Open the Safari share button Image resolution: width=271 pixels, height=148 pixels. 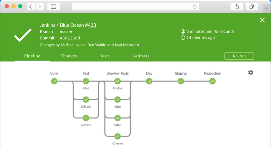[x=237, y=6]
